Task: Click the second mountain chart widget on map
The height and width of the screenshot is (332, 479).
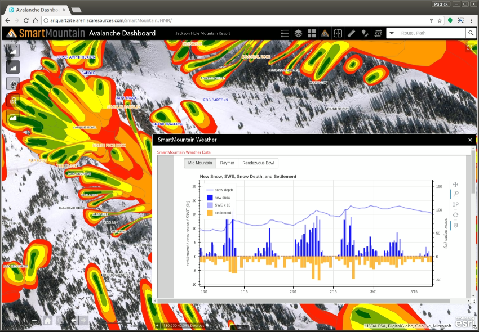Action: click(x=13, y=67)
